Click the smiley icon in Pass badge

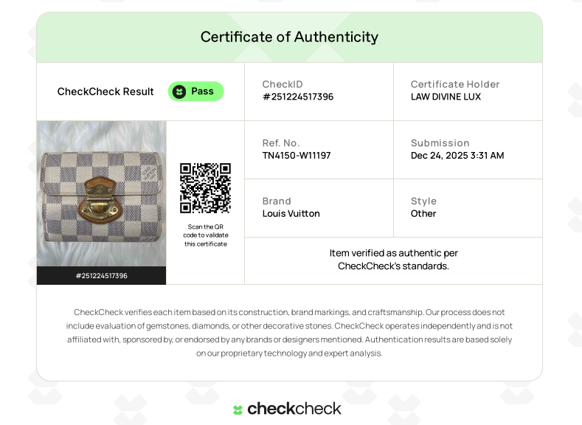click(x=179, y=91)
